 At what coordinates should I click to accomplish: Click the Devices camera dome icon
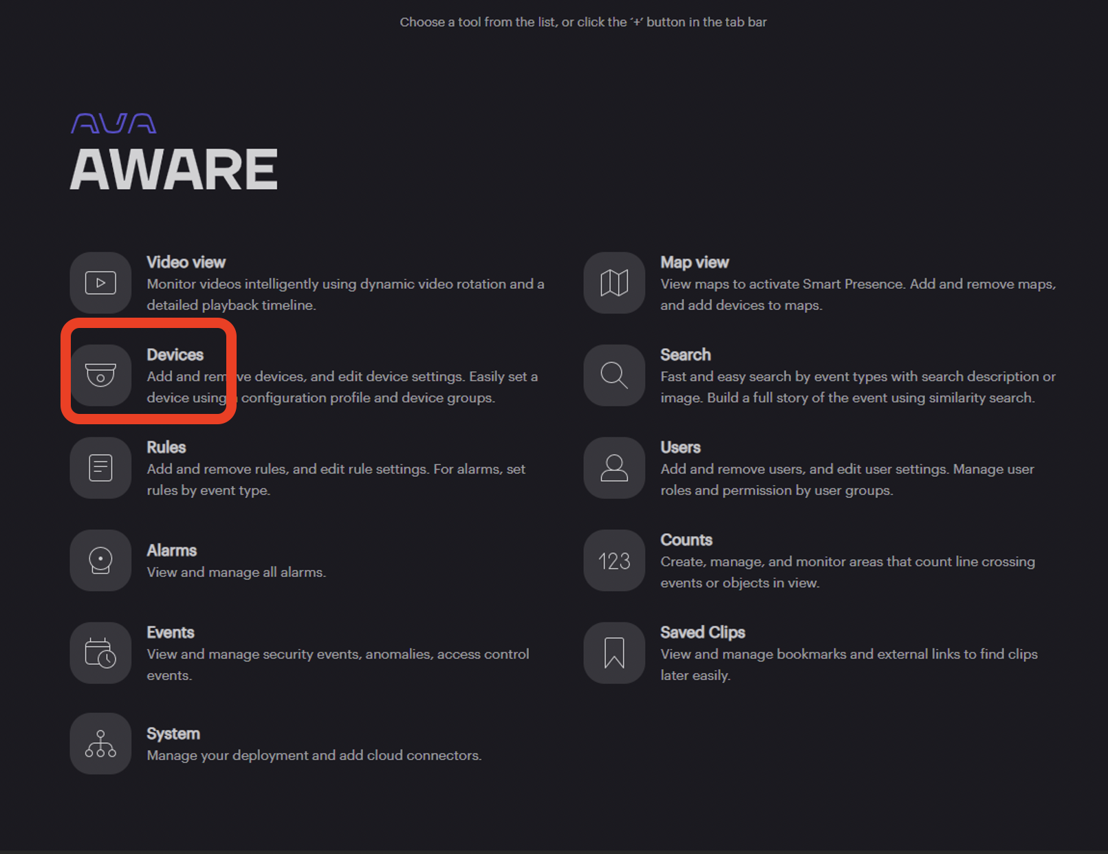pyautogui.click(x=100, y=375)
